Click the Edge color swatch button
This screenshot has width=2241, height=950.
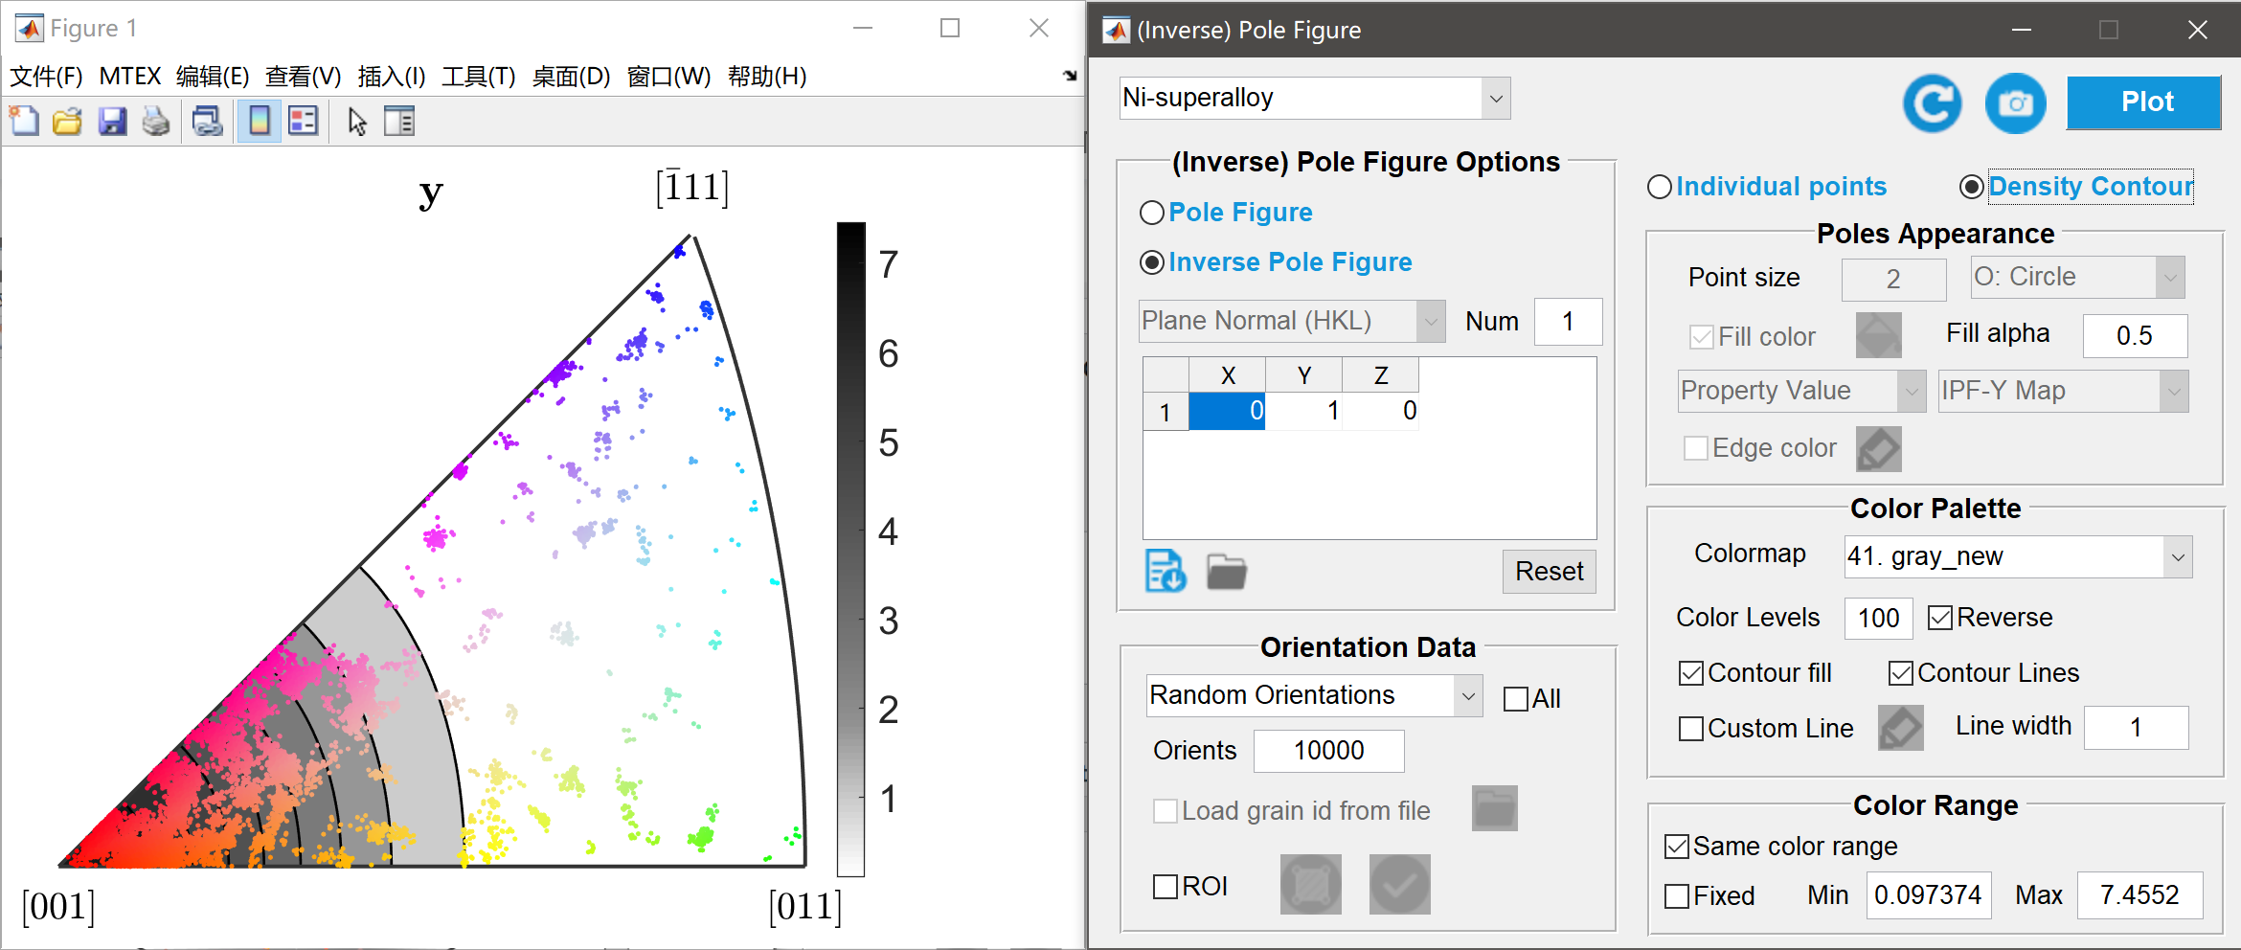[x=1879, y=449]
